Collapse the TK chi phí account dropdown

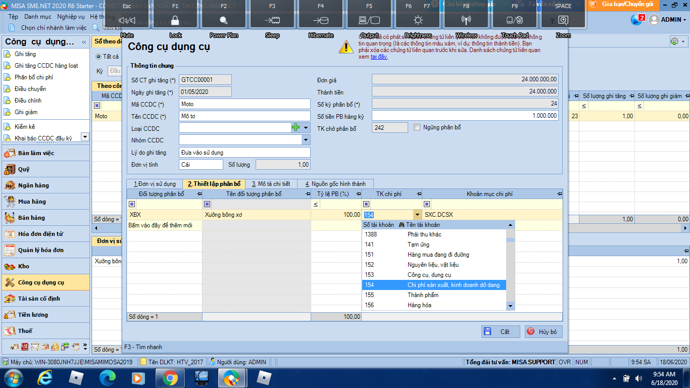pyautogui.click(x=417, y=215)
